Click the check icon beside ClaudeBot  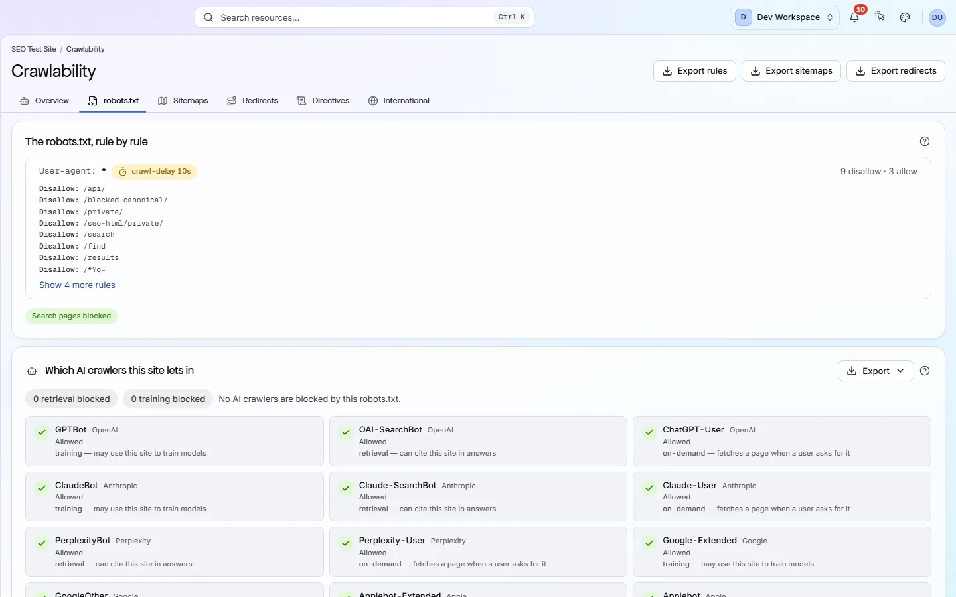click(x=42, y=488)
